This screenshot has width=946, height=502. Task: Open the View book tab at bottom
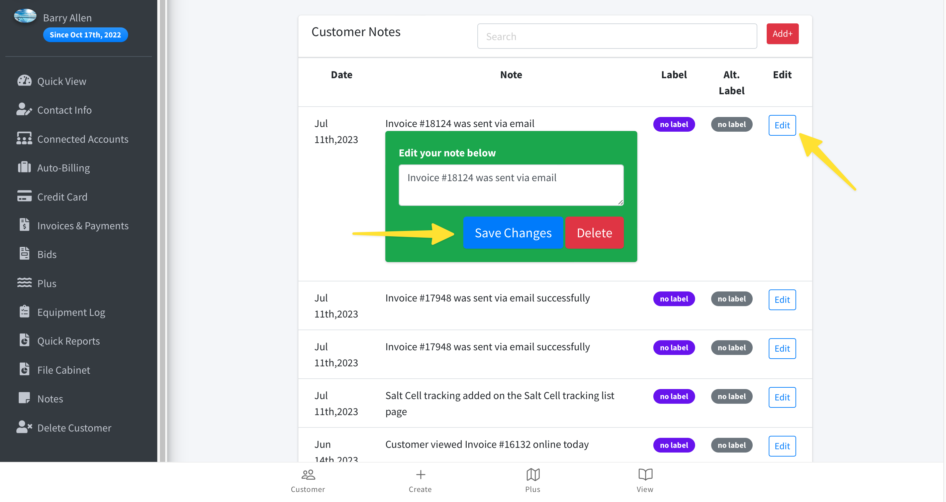(645, 481)
